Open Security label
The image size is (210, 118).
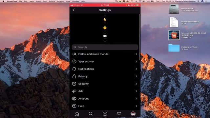tap(83, 84)
